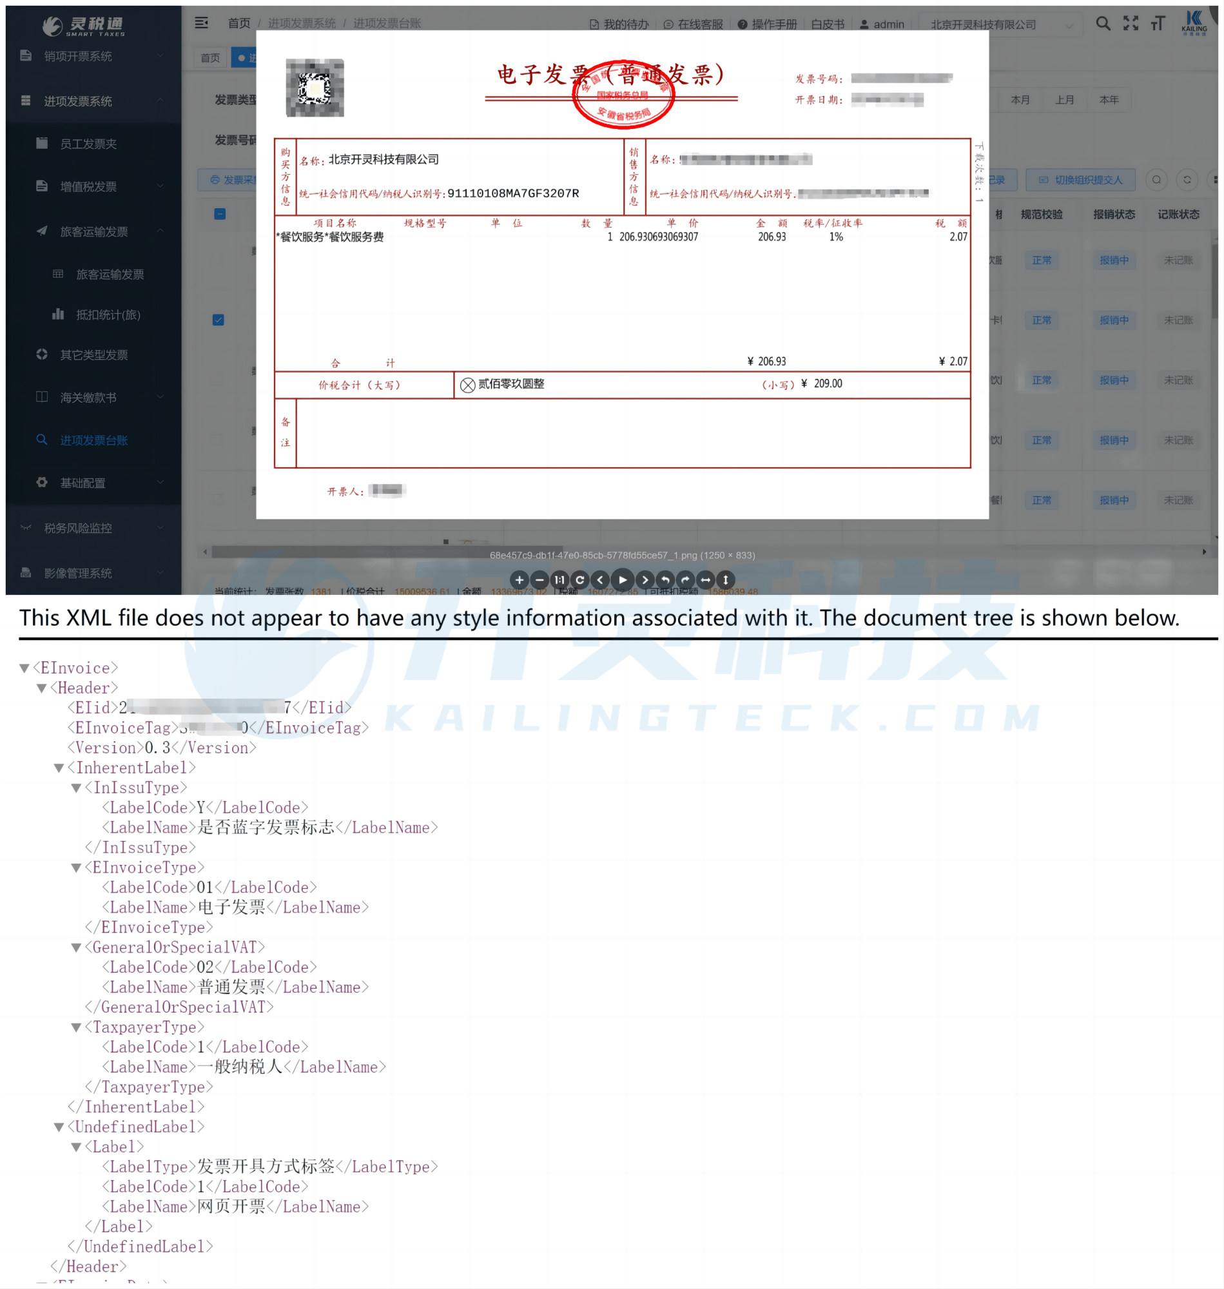Image resolution: width=1224 pixels, height=1289 pixels.
Task: Click the 记账状态 column header
Action: point(1178,214)
